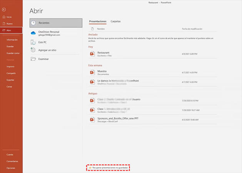The width and height of the screenshot is (242, 173).
Task: Choose Agregar un sitio
Action: coord(56,50)
